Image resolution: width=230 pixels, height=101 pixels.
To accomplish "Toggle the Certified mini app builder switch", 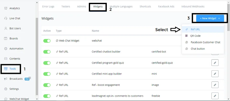I will point(47,74).
